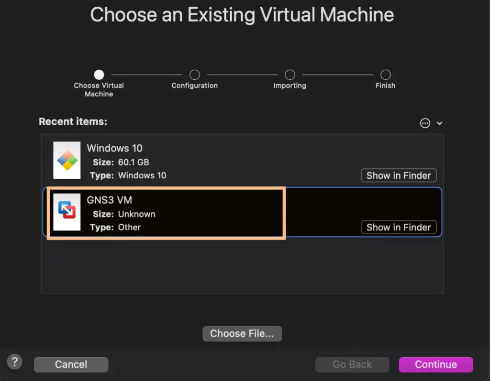Image resolution: width=490 pixels, height=381 pixels.
Task: Select the Configuration step circle
Action: (194, 74)
